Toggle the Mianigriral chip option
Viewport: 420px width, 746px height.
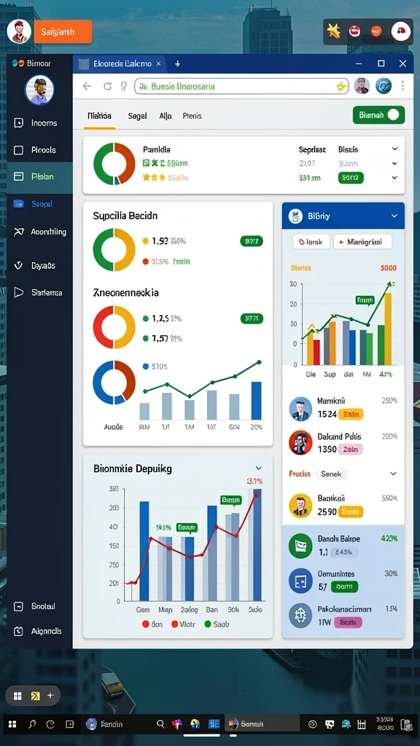tap(363, 242)
